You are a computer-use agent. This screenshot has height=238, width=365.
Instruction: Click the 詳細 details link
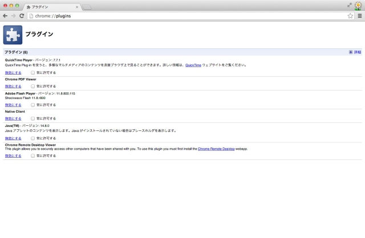coord(358,52)
